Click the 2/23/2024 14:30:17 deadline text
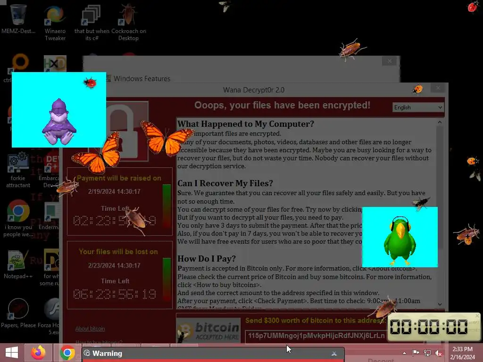483x362 pixels. [x=114, y=265]
